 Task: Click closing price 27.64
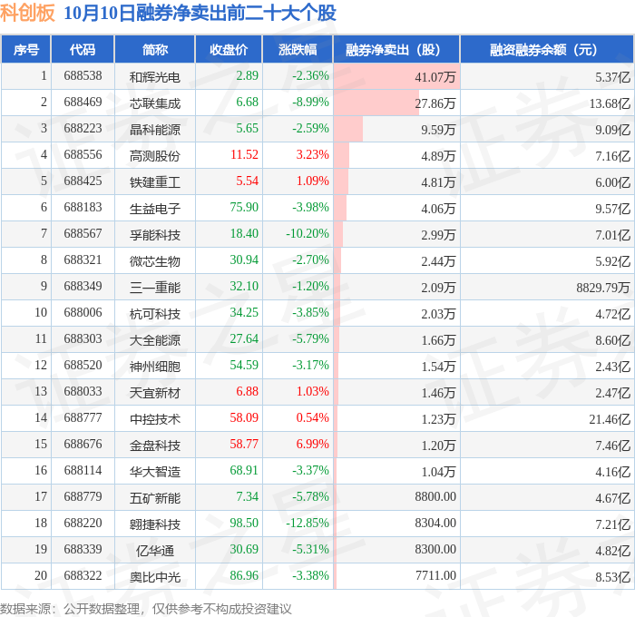244,339
